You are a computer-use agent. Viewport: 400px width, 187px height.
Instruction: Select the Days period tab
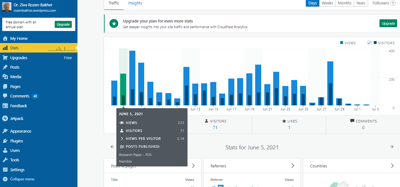click(312, 3)
